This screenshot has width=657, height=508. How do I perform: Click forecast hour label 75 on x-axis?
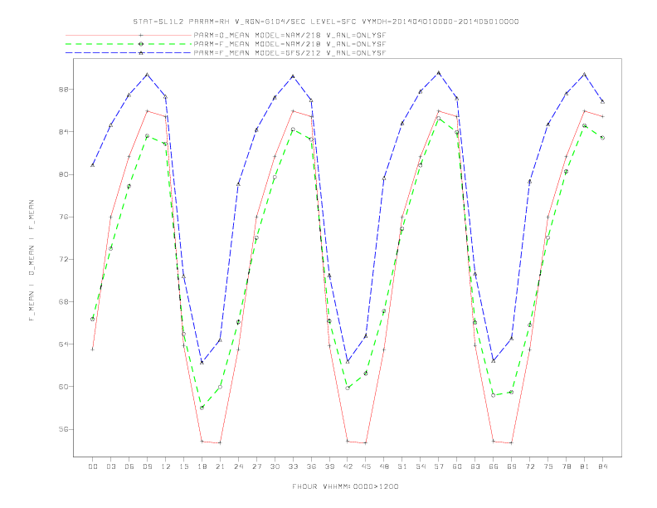(x=548, y=466)
